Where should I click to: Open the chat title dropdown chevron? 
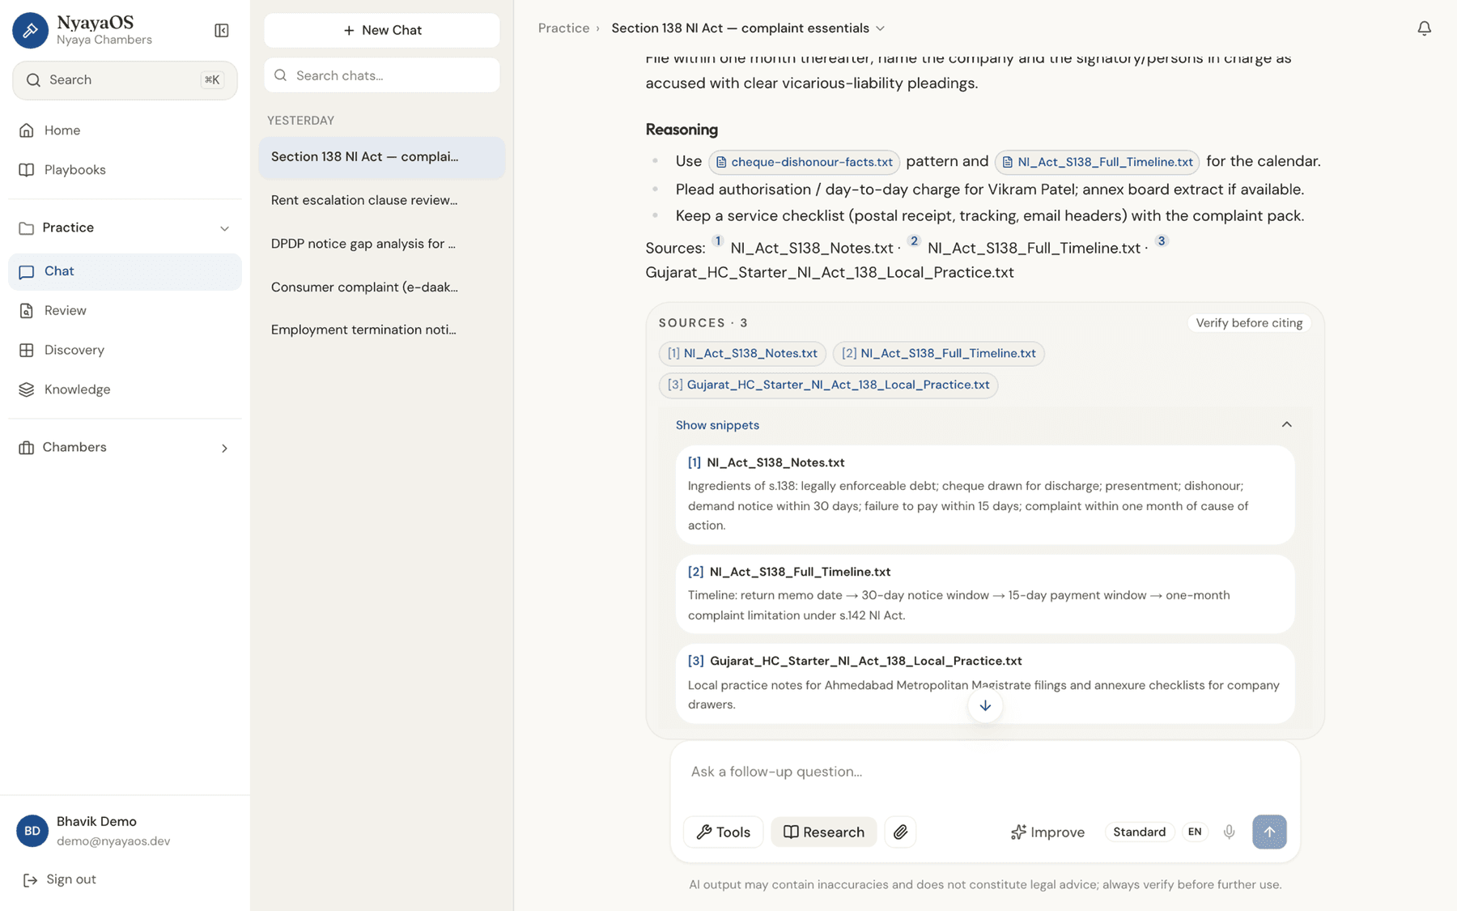click(881, 28)
